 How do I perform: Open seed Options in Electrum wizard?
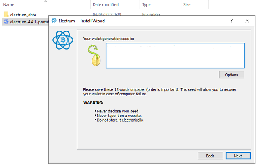(x=231, y=75)
